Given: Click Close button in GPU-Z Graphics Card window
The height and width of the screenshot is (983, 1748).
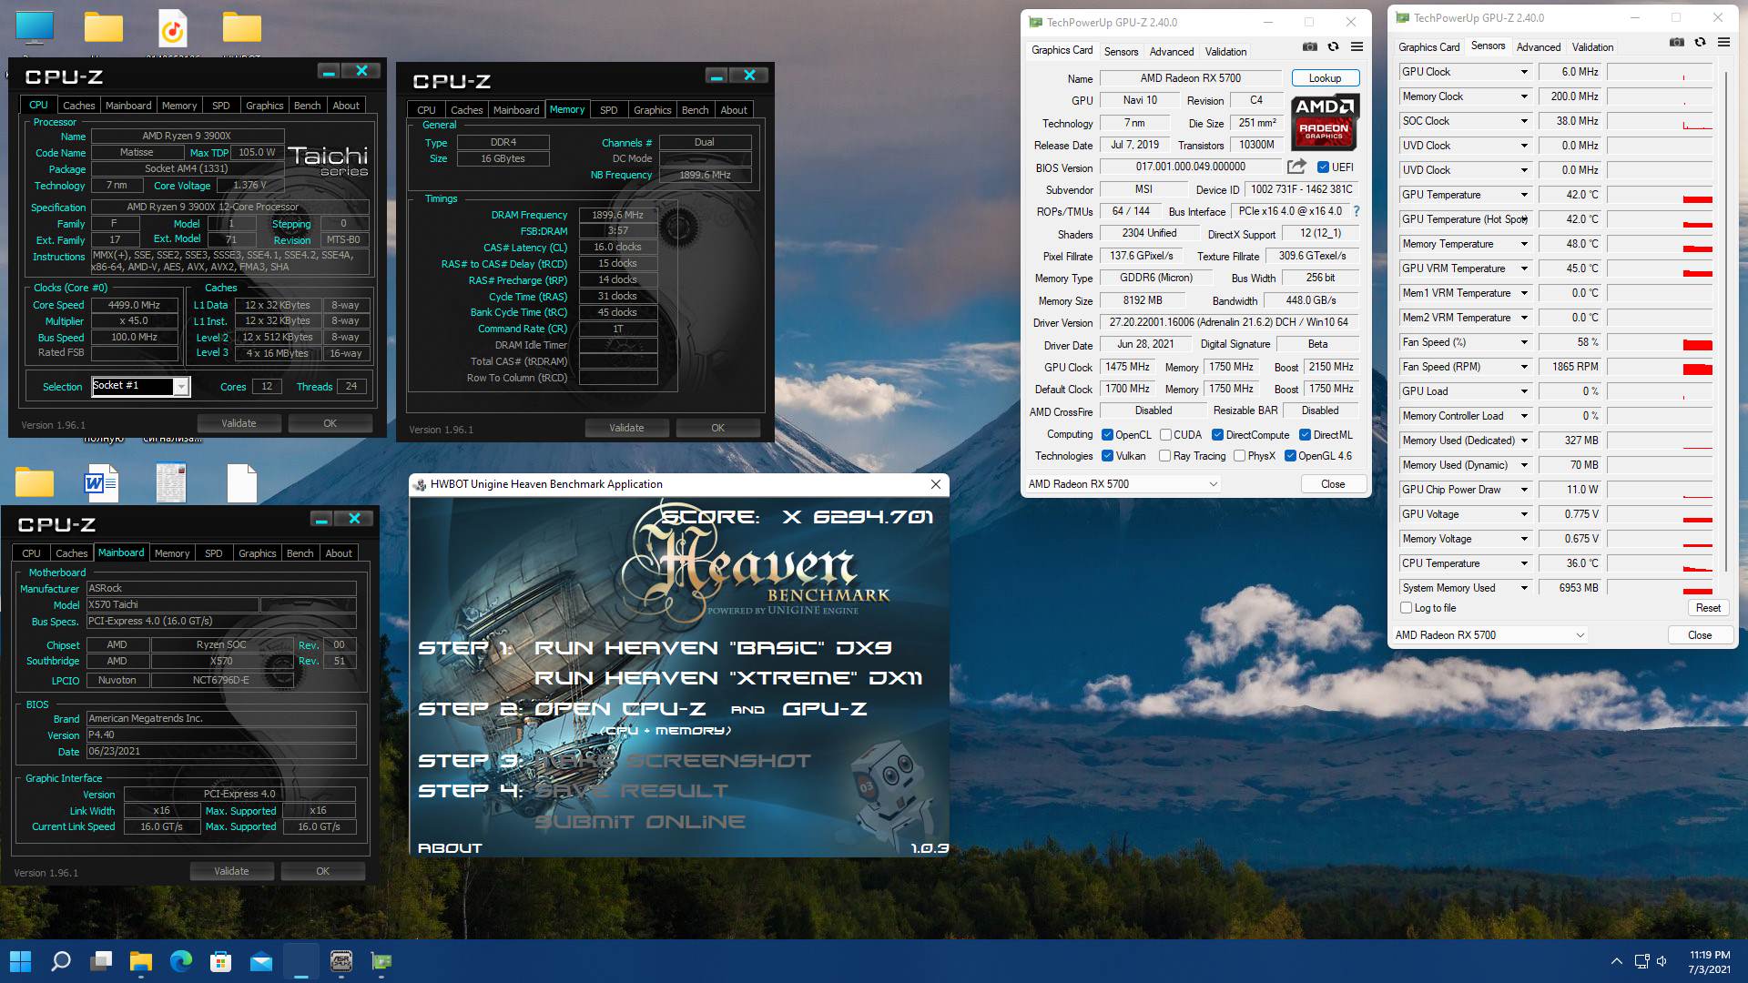Looking at the screenshot, I should 1333,484.
